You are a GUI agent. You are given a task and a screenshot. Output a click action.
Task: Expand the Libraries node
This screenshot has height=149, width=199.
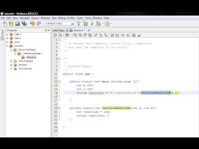click(x=11, y=65)
